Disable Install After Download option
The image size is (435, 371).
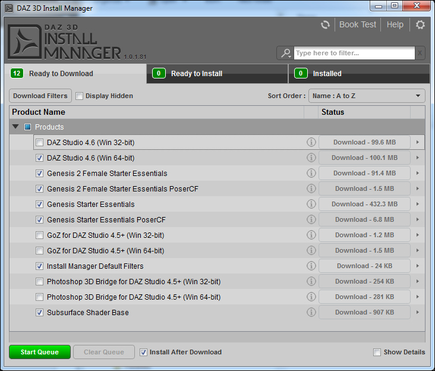pos(143,353)
